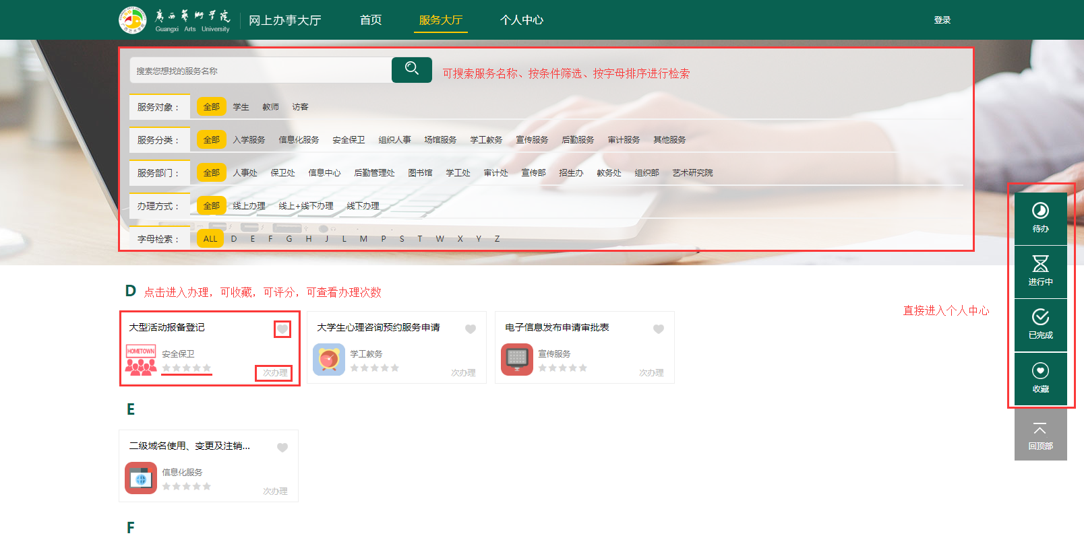This screenshot has width=1084, height=544.
Task: Click the globe icon of 二级域名使用
Action: coord(141,478)
